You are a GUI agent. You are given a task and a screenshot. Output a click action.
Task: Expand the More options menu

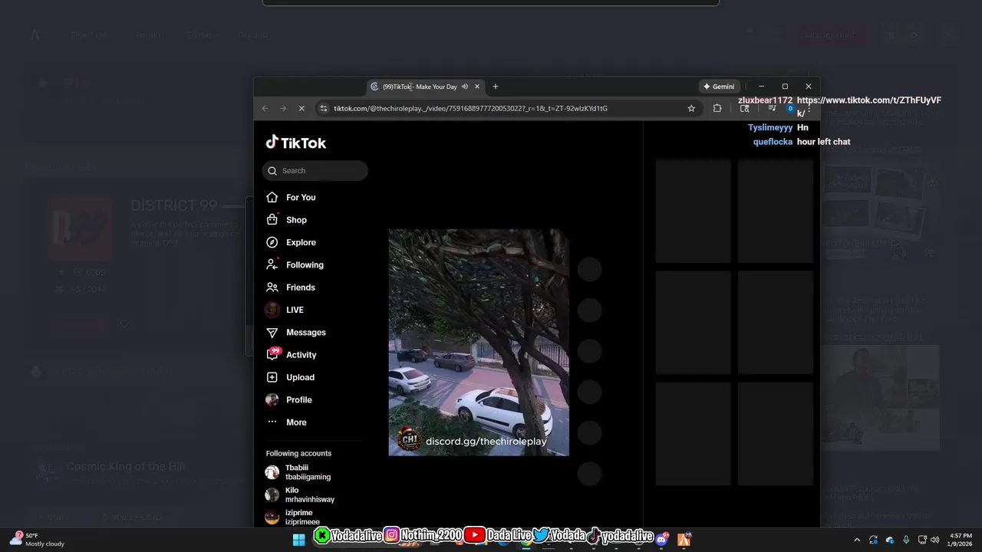tap(286, 422)
